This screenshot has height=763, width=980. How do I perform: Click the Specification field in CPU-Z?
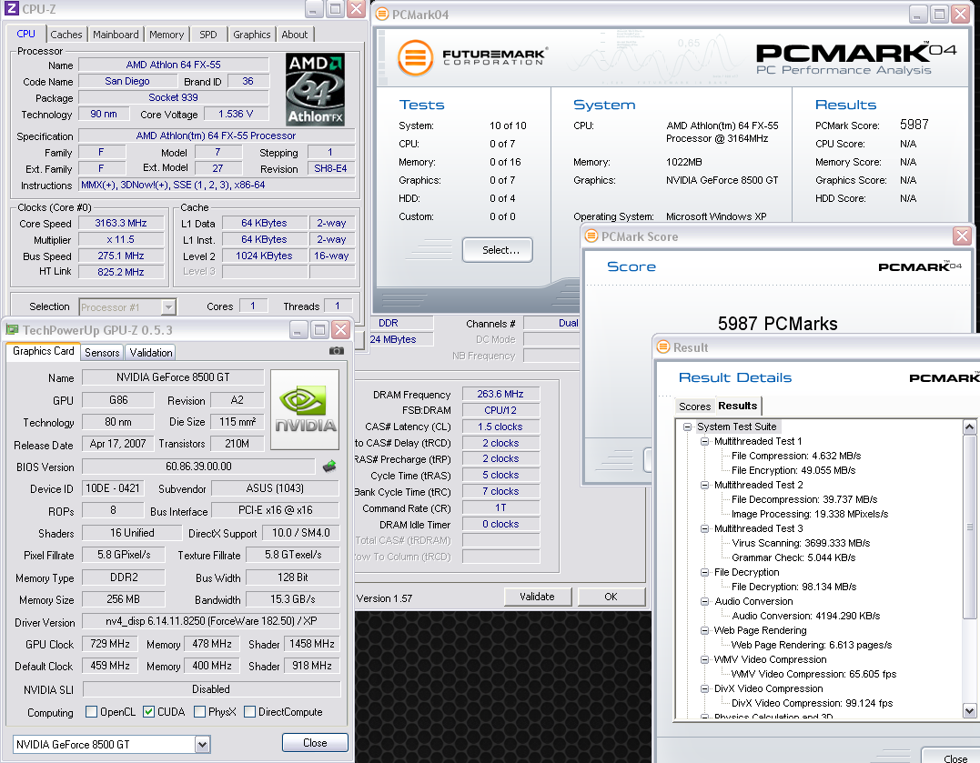tap(217, 136)
